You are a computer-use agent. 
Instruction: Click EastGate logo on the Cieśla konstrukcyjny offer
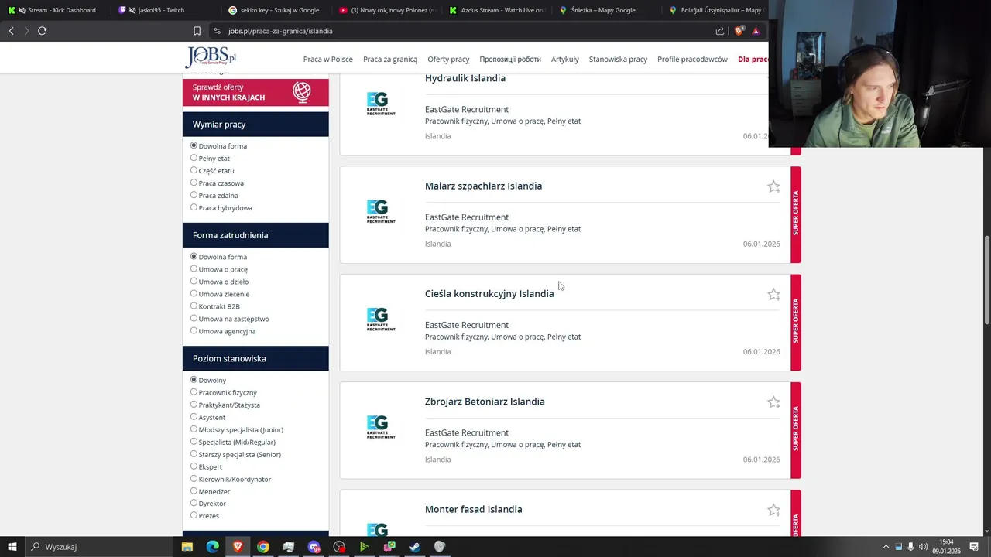point(381,320)
